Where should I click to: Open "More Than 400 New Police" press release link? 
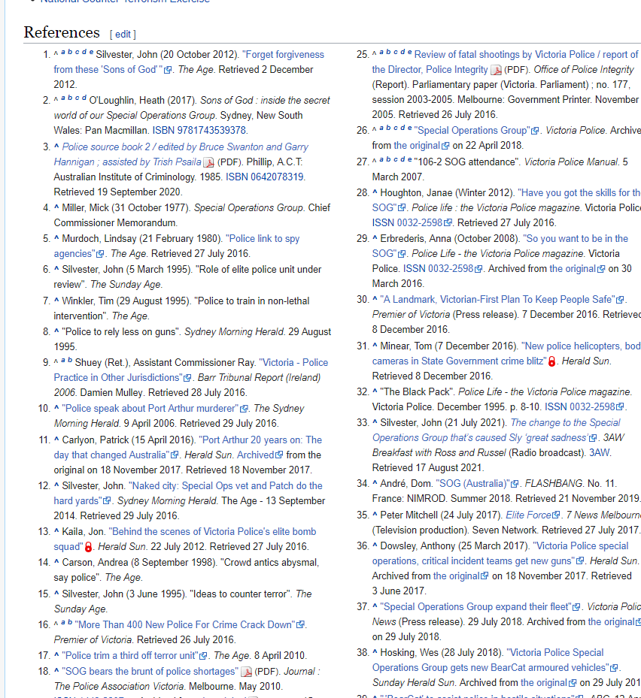pyautogui.click(x=185, y=625)
